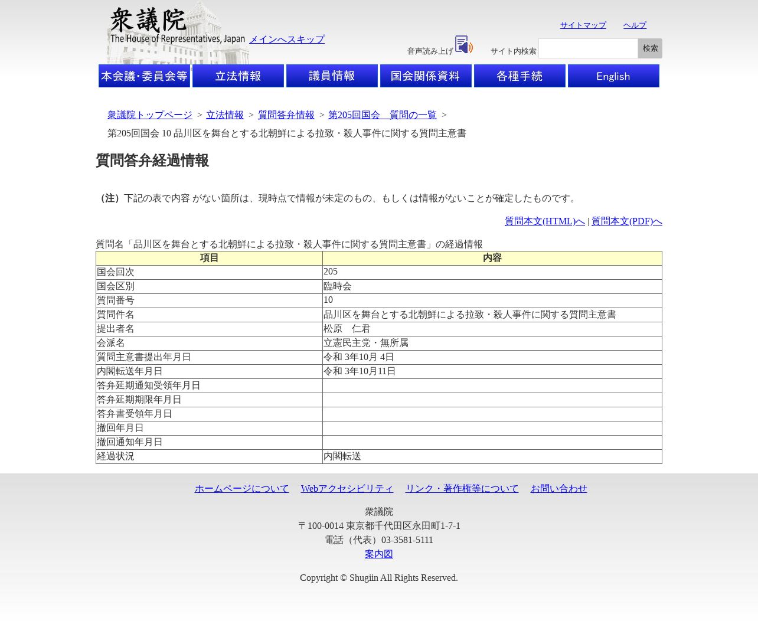The height and width of the screenshot is (621, 758).
Task: Click the 内容 column header
Action: (492, 258)
